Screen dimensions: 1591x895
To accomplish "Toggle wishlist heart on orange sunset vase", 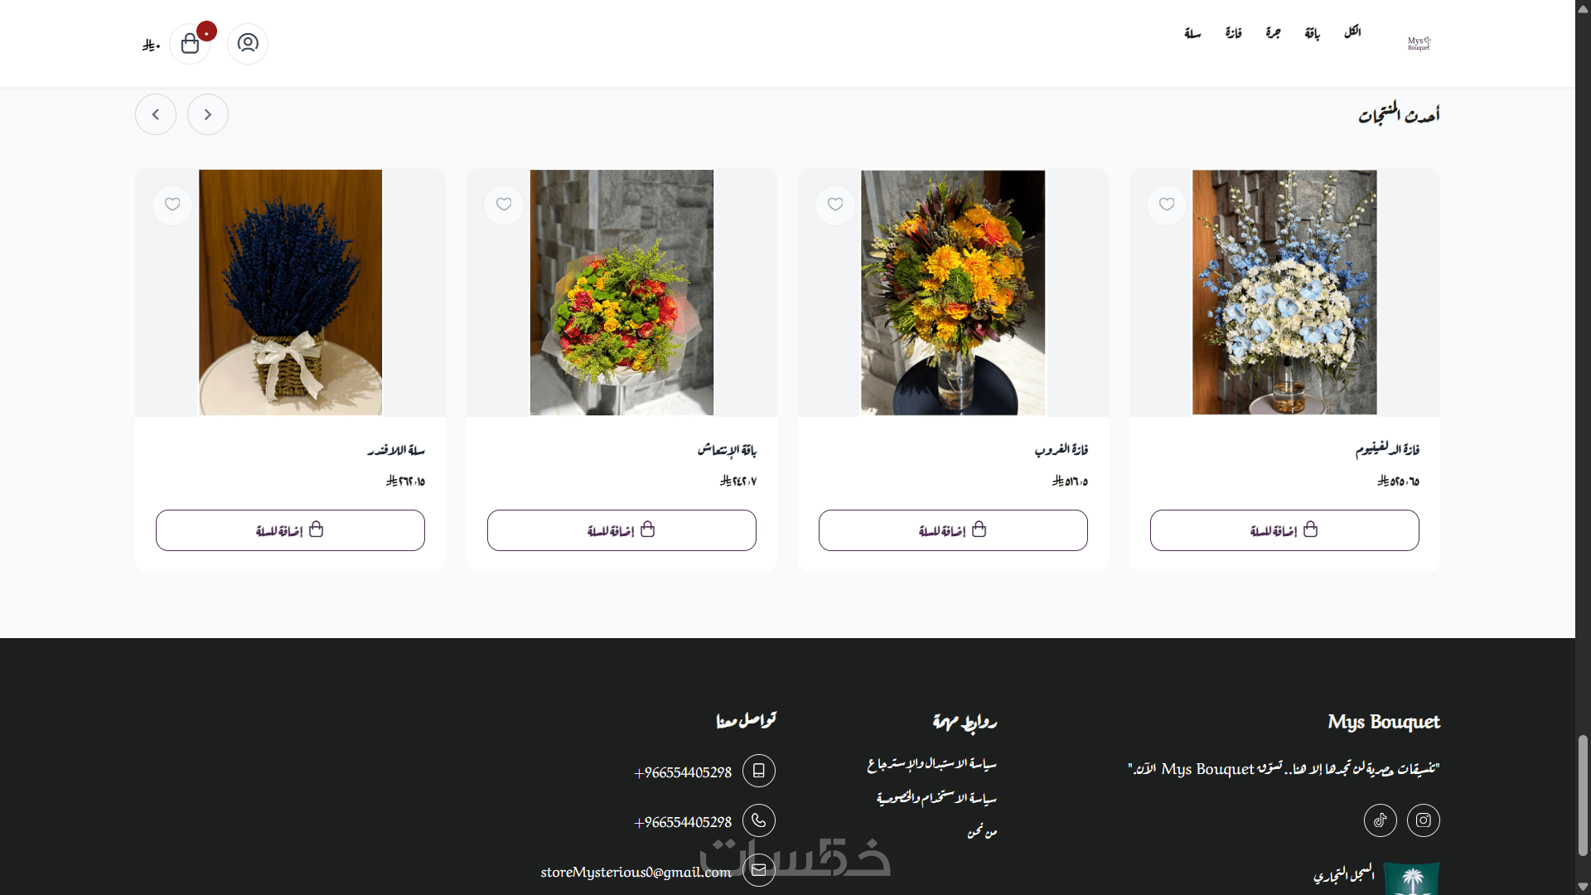I will 835,205.
